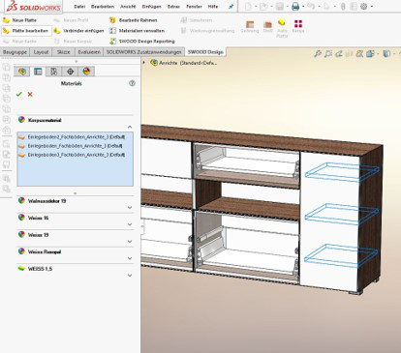Open Materialien verwalten
Viewport: 401px width, 353px height.
[137, 31]
